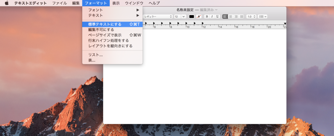Select the font size 12 field
This screenshot has height=136, width=334.
coord(178,17)
